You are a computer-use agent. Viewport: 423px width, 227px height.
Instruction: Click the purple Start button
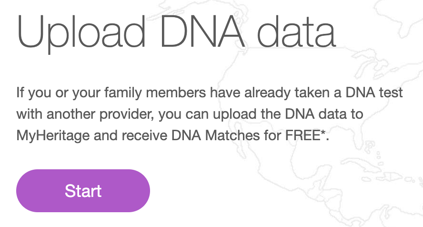tap(83, 191)
